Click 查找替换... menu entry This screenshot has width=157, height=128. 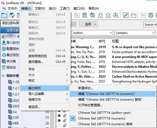45,62
